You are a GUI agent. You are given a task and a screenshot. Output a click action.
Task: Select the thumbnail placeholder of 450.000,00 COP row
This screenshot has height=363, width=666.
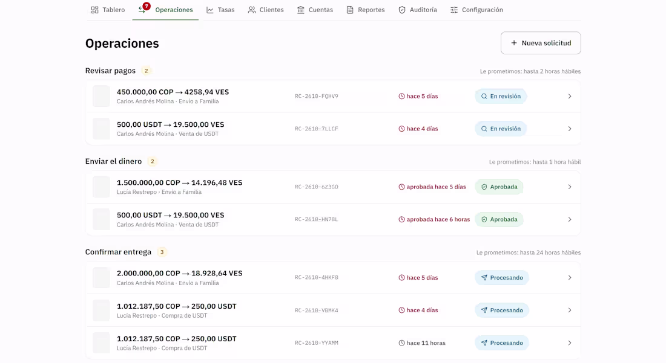pos(101,96)
